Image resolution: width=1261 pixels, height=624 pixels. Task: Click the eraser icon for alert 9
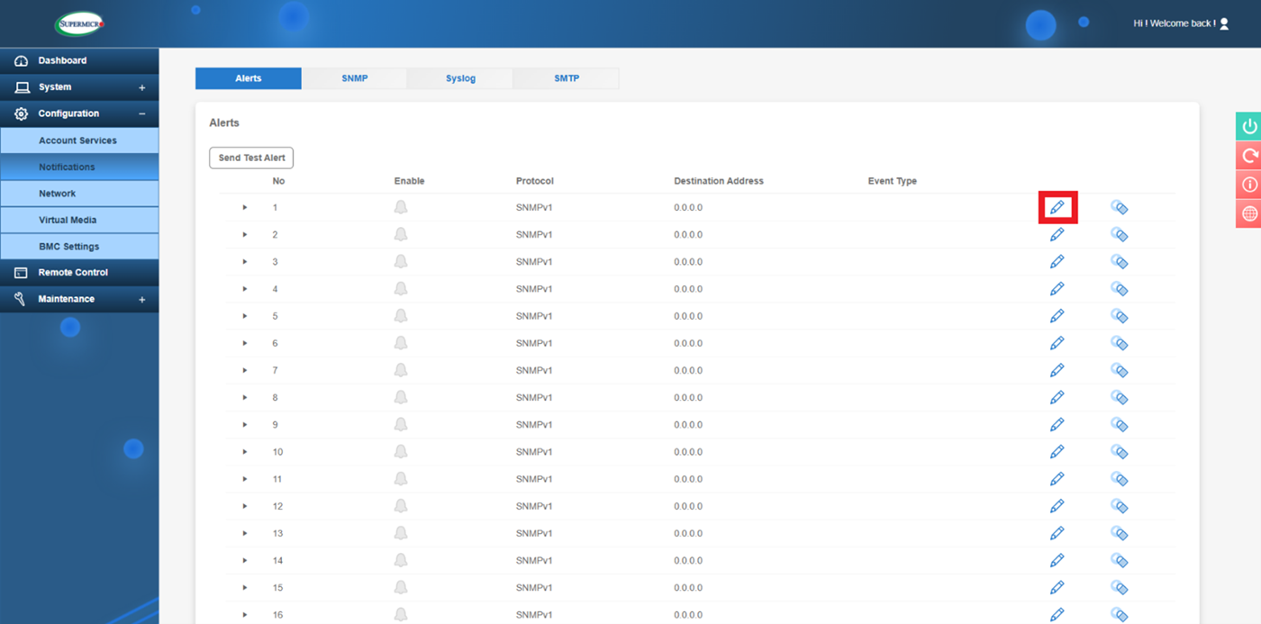tap(1120, 424)
